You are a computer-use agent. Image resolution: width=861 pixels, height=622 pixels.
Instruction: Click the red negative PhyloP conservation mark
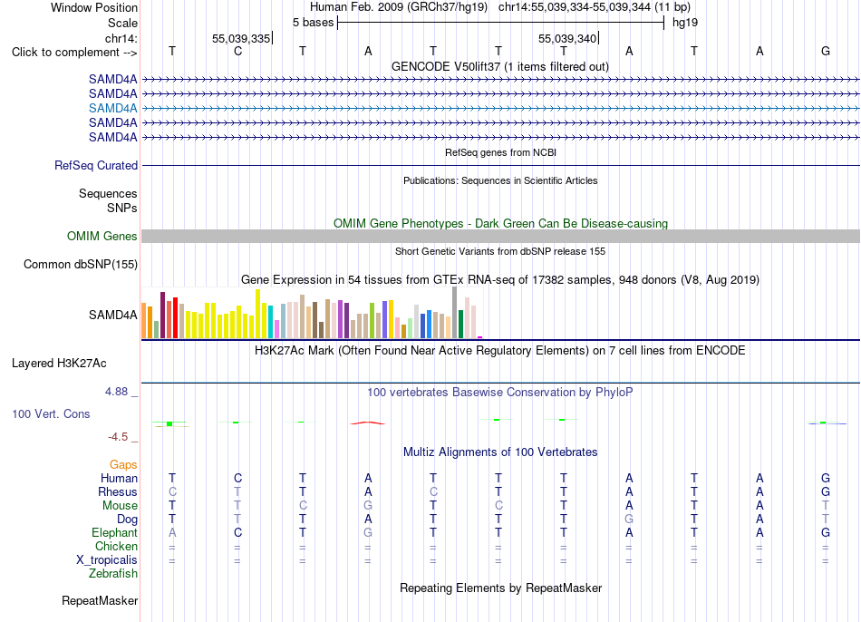pos(368,423)
